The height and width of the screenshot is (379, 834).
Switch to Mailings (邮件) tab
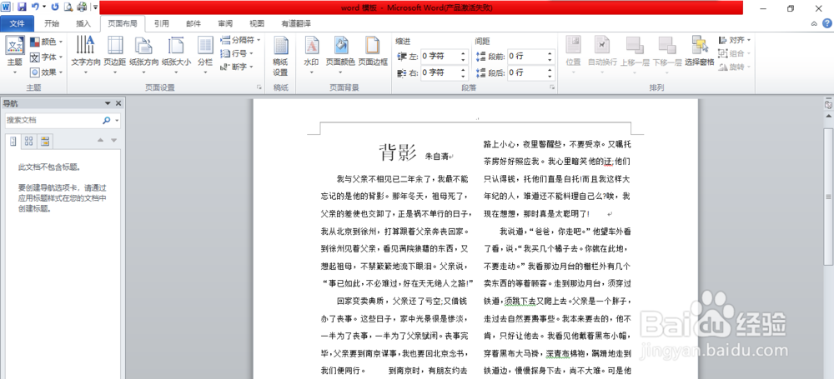193,23
